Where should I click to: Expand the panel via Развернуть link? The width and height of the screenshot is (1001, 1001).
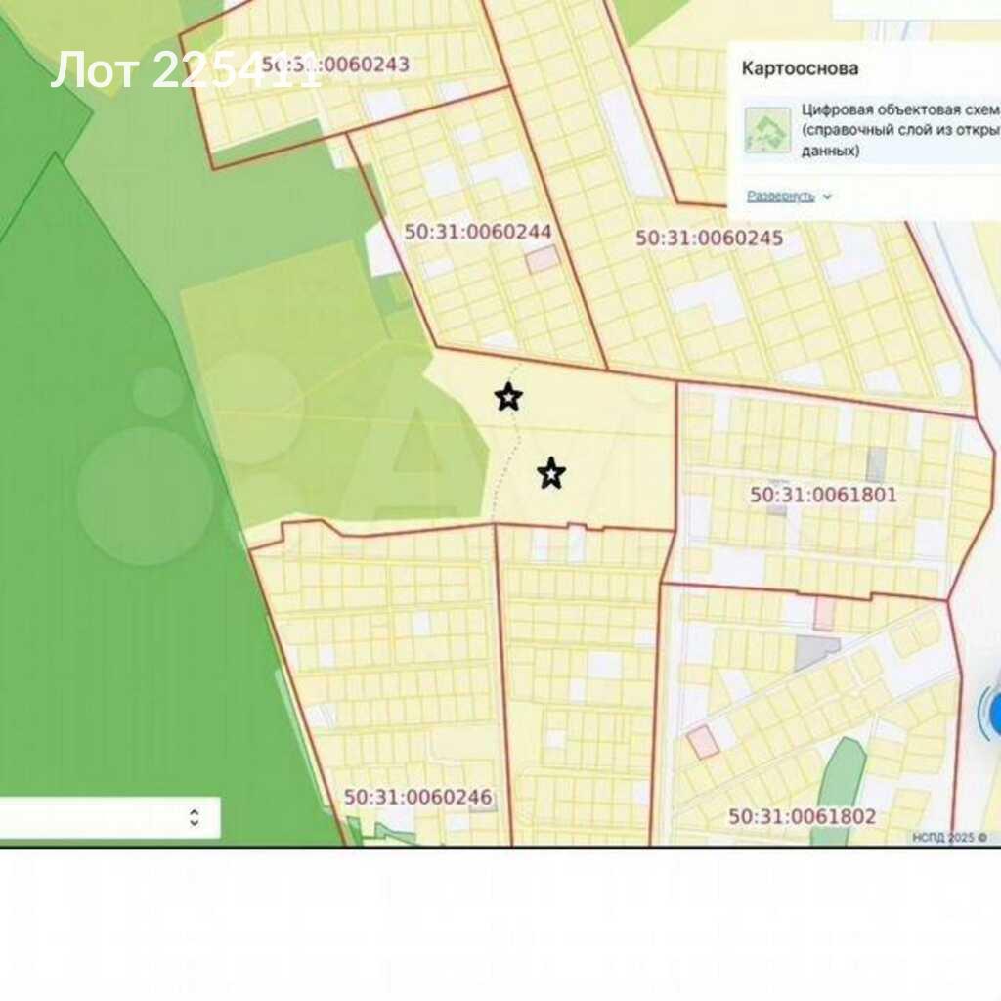point(780,196)
